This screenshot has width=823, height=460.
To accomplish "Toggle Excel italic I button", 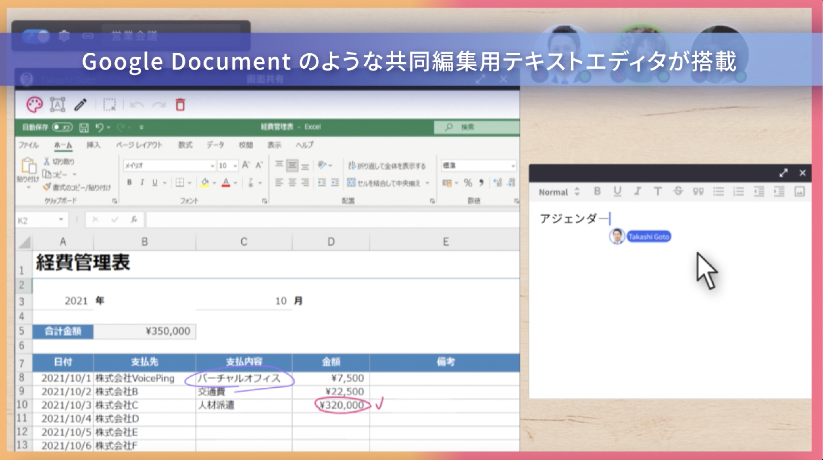I will click(x=142, y=183).
